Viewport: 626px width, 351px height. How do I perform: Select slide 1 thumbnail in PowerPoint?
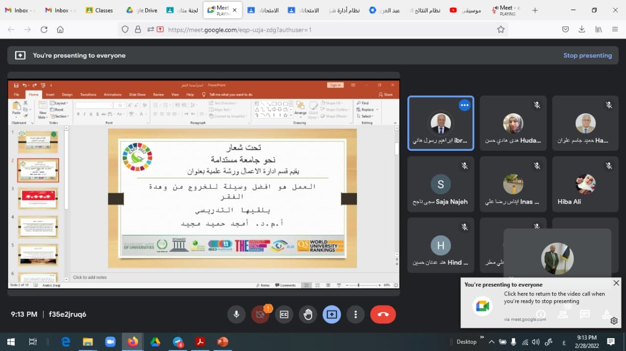point(38,142)
